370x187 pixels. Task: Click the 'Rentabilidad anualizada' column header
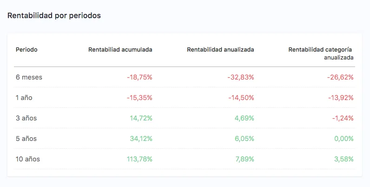(x=220, y=49)
